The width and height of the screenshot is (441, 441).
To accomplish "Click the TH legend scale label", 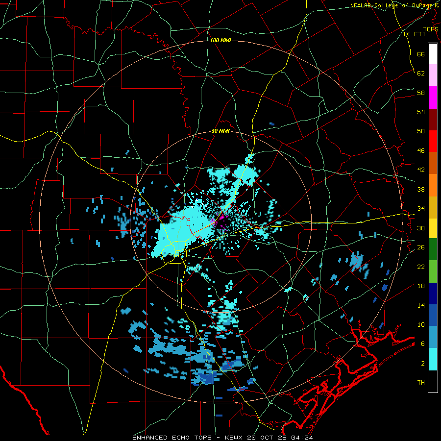I will point(421,383).
